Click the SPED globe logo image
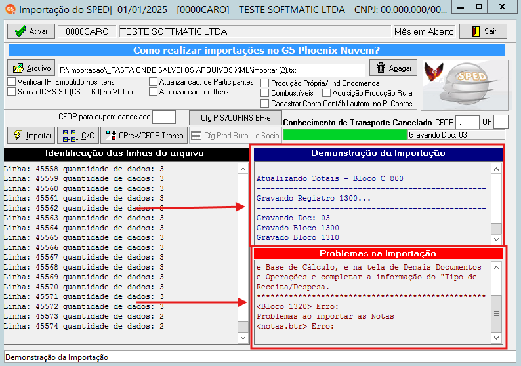Screen dimensions: 521x366 (x=464, y=85)
